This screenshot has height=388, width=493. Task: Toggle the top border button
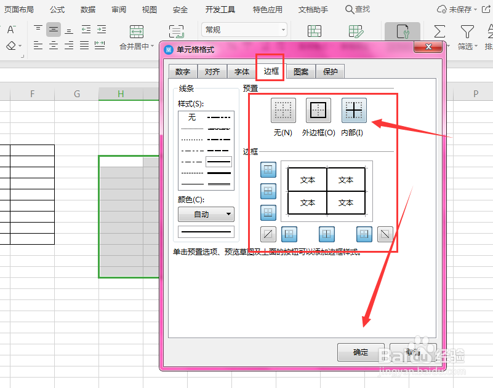click(x=268, y=170)
